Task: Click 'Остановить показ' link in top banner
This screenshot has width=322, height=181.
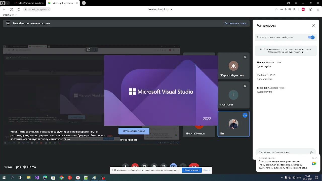Action: 236,23
